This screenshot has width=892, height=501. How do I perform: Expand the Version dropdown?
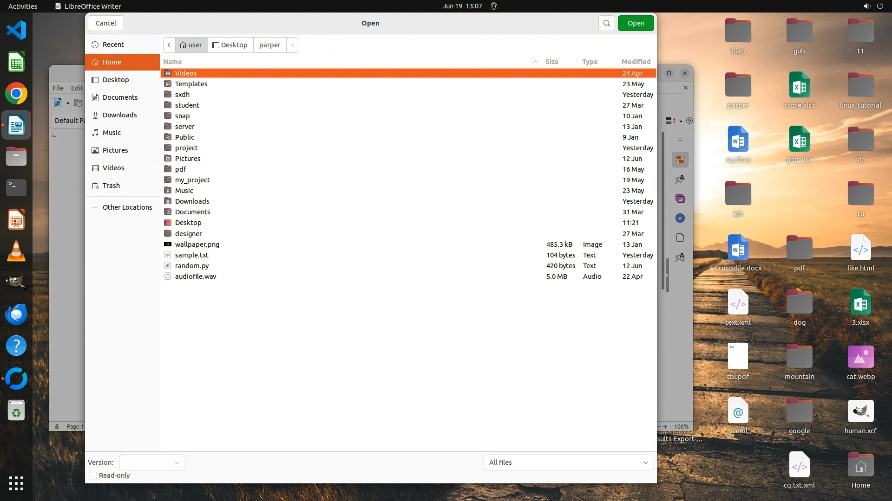pyautogui.click(x=152, y=462)
